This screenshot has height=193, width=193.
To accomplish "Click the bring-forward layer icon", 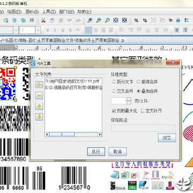I will (x=136, y=20).
